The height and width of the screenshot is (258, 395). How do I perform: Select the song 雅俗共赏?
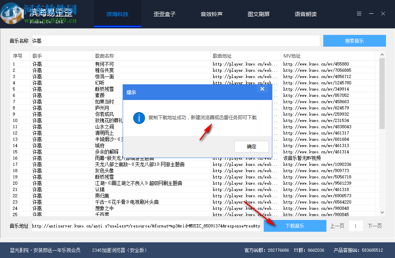(x=105, y=70)
